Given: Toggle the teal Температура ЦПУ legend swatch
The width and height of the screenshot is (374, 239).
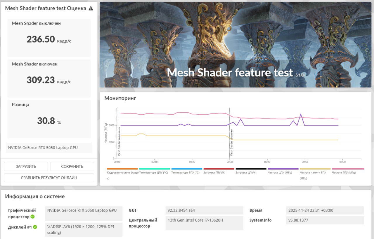Looking at the screenshot, I should coord(155,169).
